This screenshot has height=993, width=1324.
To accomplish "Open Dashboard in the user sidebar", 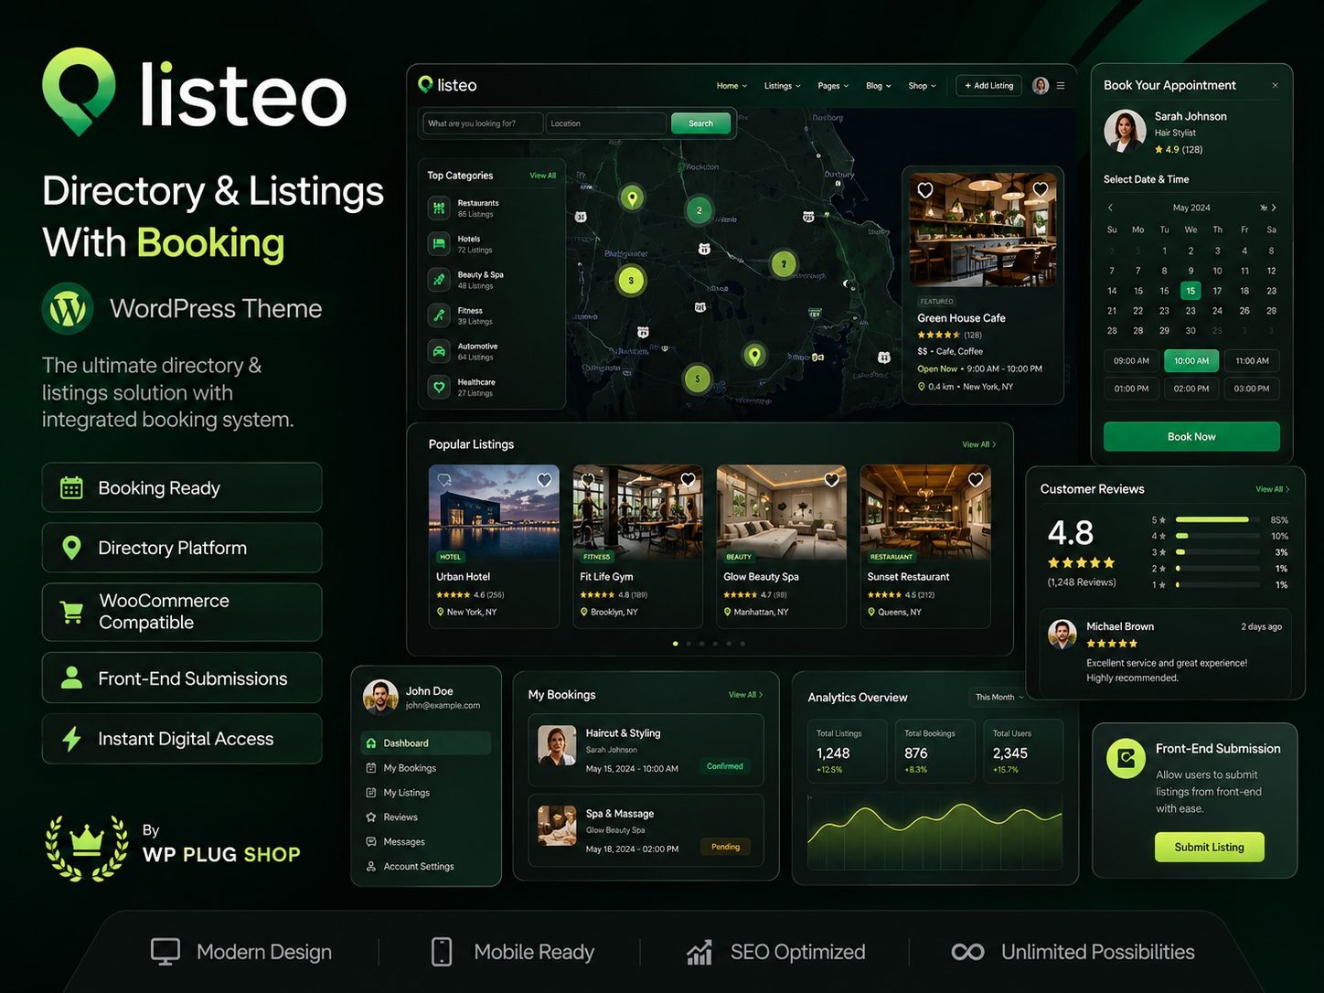I will pyautogui.click(x=426, y=743).
